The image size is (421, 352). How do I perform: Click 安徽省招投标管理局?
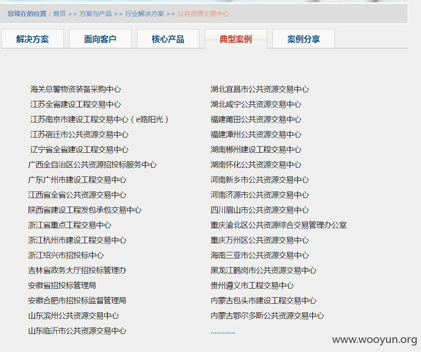[62, 285]
